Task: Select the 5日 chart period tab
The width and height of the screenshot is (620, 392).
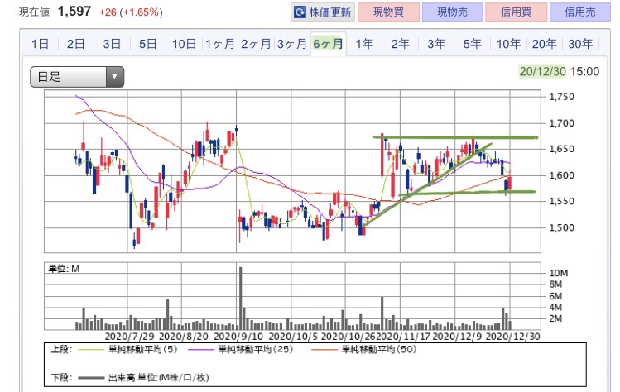Action: coord(148,44)
